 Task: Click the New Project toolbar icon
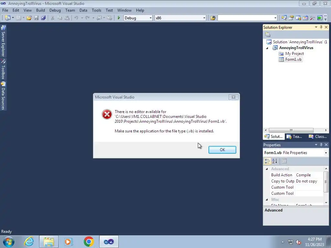tap(8, 18)
